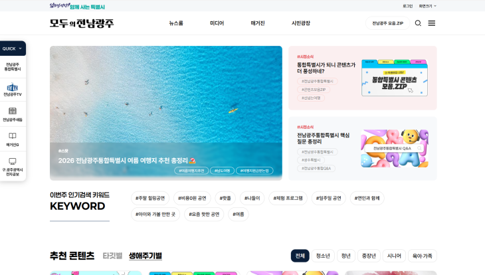Select the 전체 filter chip
Image resolution: width=485 pixels, height=275 pixels.
click(300, 256)
